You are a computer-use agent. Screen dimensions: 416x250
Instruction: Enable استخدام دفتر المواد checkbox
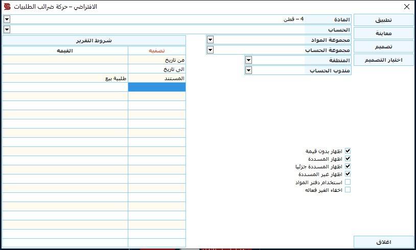point(348,182)
